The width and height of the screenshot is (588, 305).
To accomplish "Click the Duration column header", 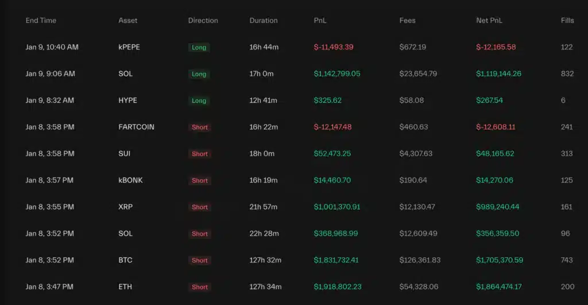I will 263,21.
